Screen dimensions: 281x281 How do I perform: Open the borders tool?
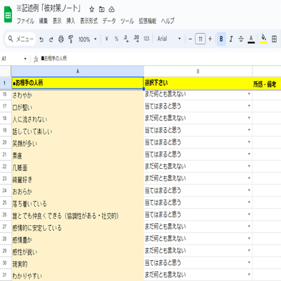point(275,39)
